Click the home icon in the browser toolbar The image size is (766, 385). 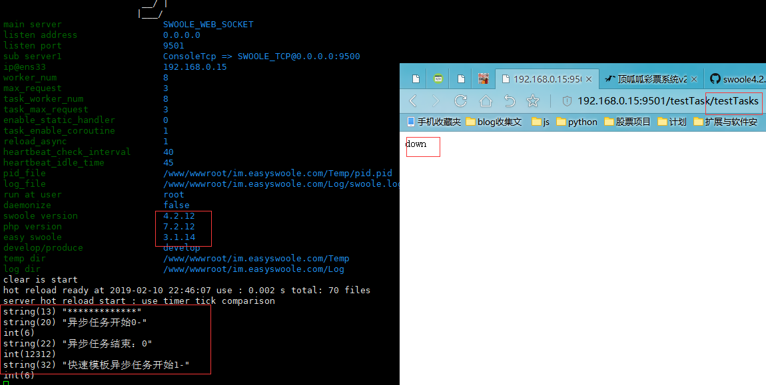pos(484,100)
